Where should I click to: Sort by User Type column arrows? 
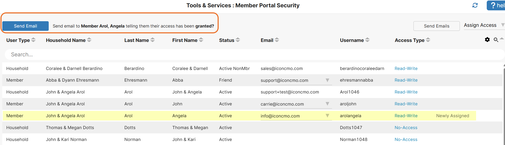pyautogui.click(x=33, y=40)
